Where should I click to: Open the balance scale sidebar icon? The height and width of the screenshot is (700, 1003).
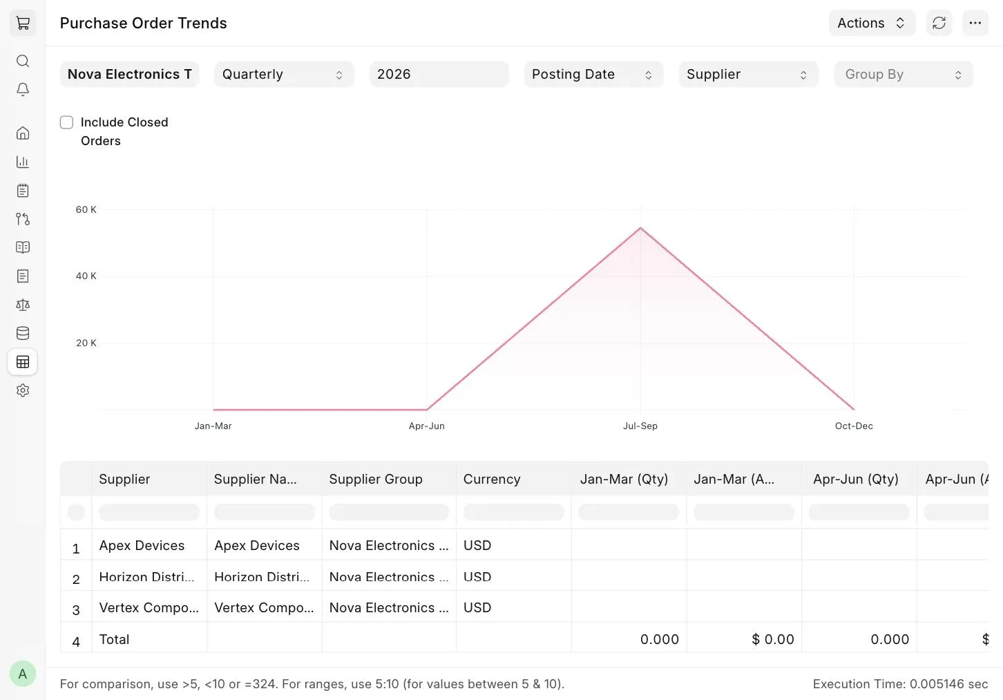(x=23, y=305)
